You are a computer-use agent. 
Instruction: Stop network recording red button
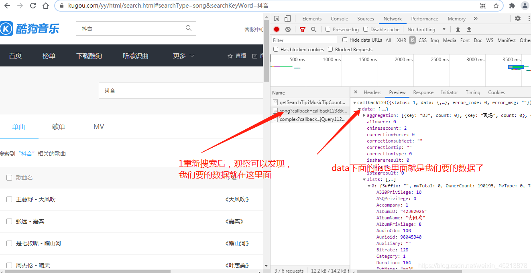coord(277,29)
